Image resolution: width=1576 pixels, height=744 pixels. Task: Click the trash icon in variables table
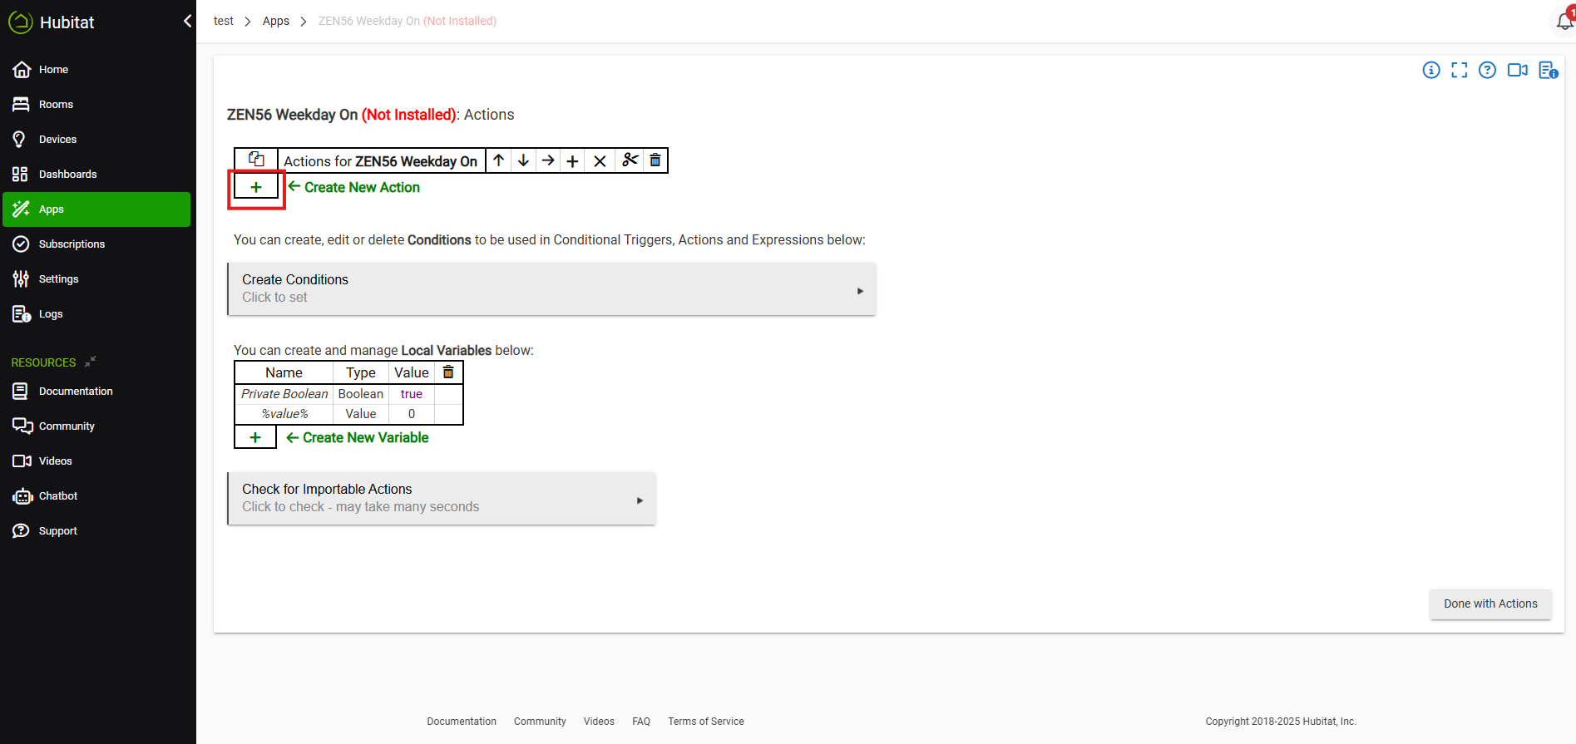[448, 372]
